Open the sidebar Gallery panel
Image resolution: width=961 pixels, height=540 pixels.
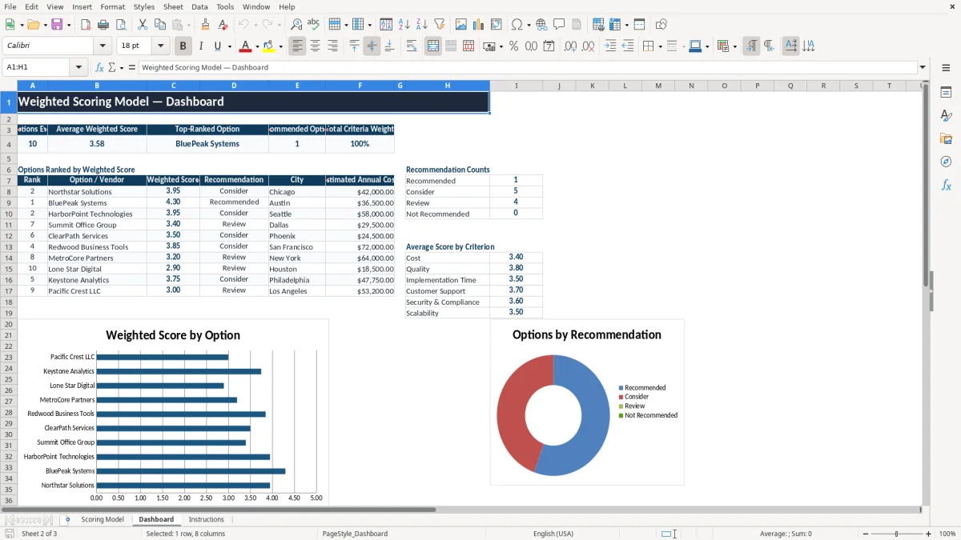point(946,138)
